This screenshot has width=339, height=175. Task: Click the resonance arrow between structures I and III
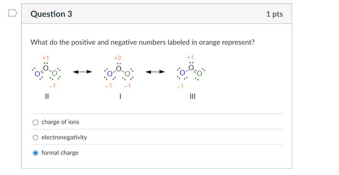[155, 72]
